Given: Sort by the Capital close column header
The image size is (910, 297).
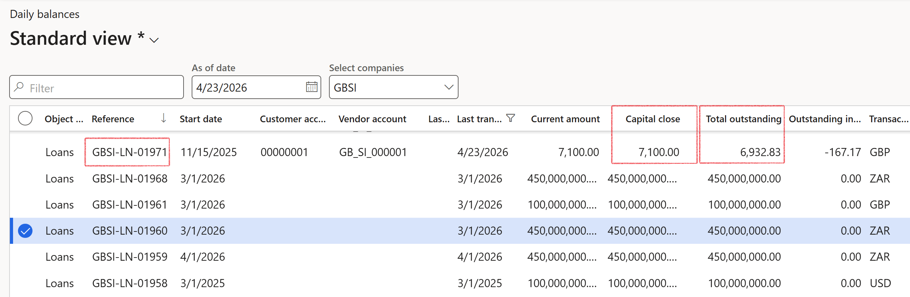Looking at the screenshot, I should coord(652,119).
